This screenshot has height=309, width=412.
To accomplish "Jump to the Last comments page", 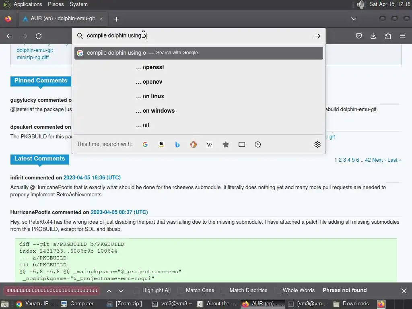I will click(x=394, y=160).
